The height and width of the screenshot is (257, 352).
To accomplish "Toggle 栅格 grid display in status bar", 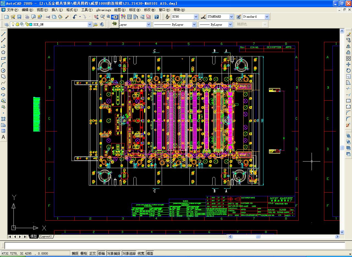I will (x=84, y=253).
